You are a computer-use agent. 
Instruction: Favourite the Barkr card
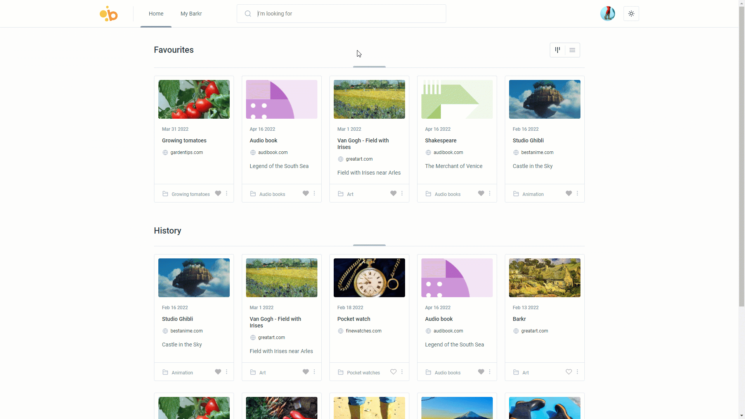(x=569, y=372)
